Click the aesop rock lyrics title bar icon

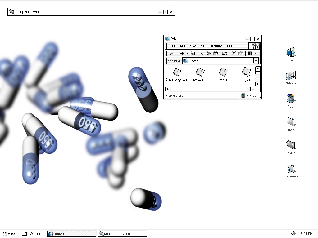[11, 12]
